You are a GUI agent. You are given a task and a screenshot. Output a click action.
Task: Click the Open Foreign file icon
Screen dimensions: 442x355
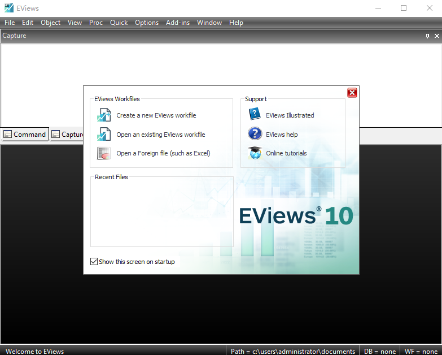(x=104, y=153)
